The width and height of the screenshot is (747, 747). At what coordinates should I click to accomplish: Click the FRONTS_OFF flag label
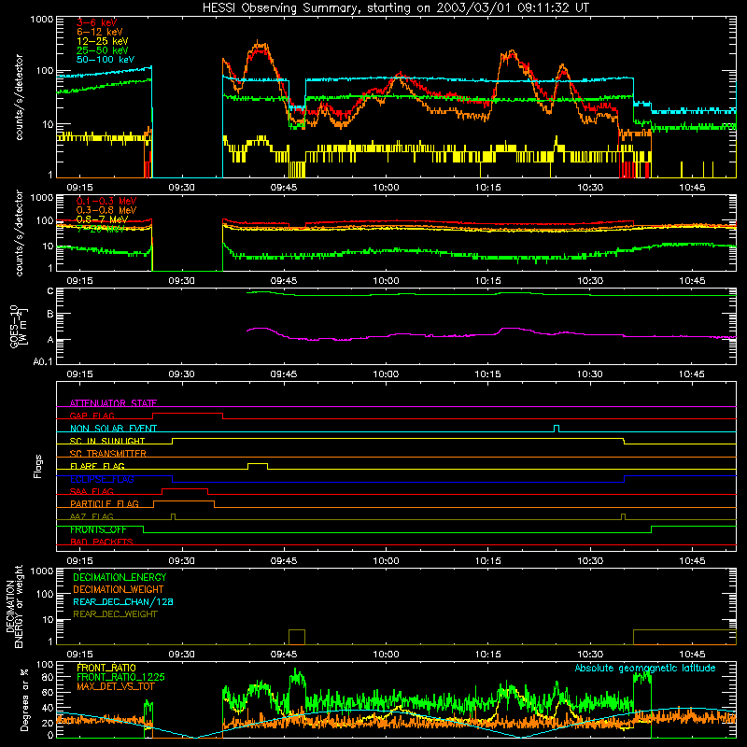(x=98, y=529)
